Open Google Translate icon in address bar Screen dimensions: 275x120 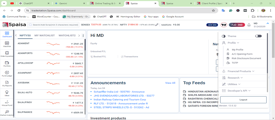[223, 10]
